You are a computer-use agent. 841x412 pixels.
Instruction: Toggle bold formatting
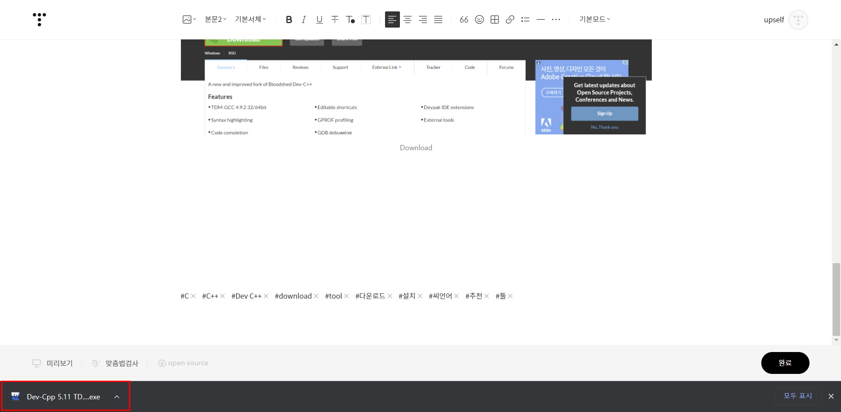(289, 19)
